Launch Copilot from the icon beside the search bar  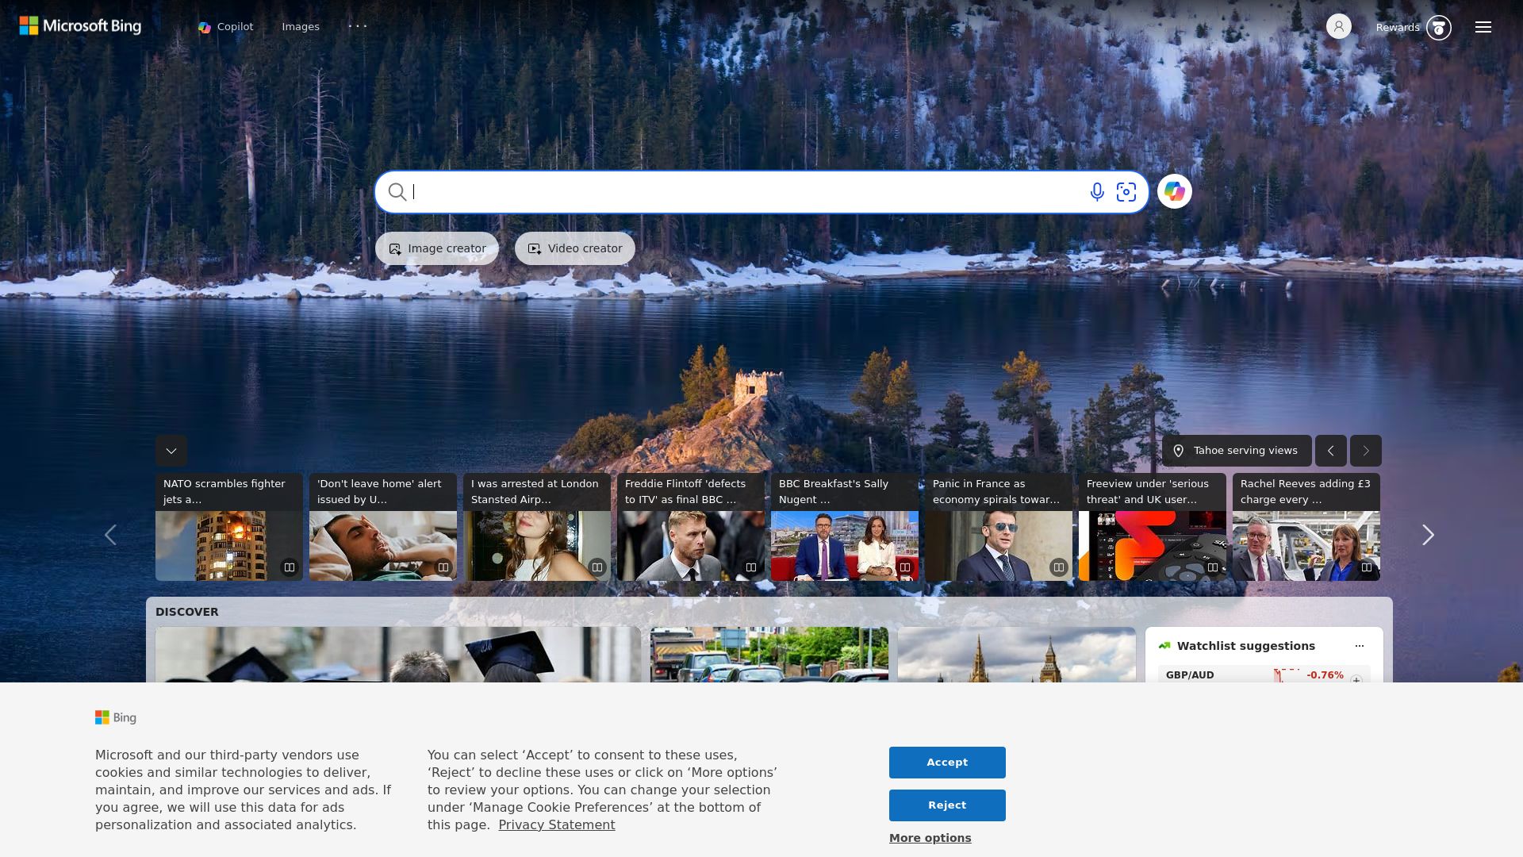pyautogui.click(x=1175, y=191)
